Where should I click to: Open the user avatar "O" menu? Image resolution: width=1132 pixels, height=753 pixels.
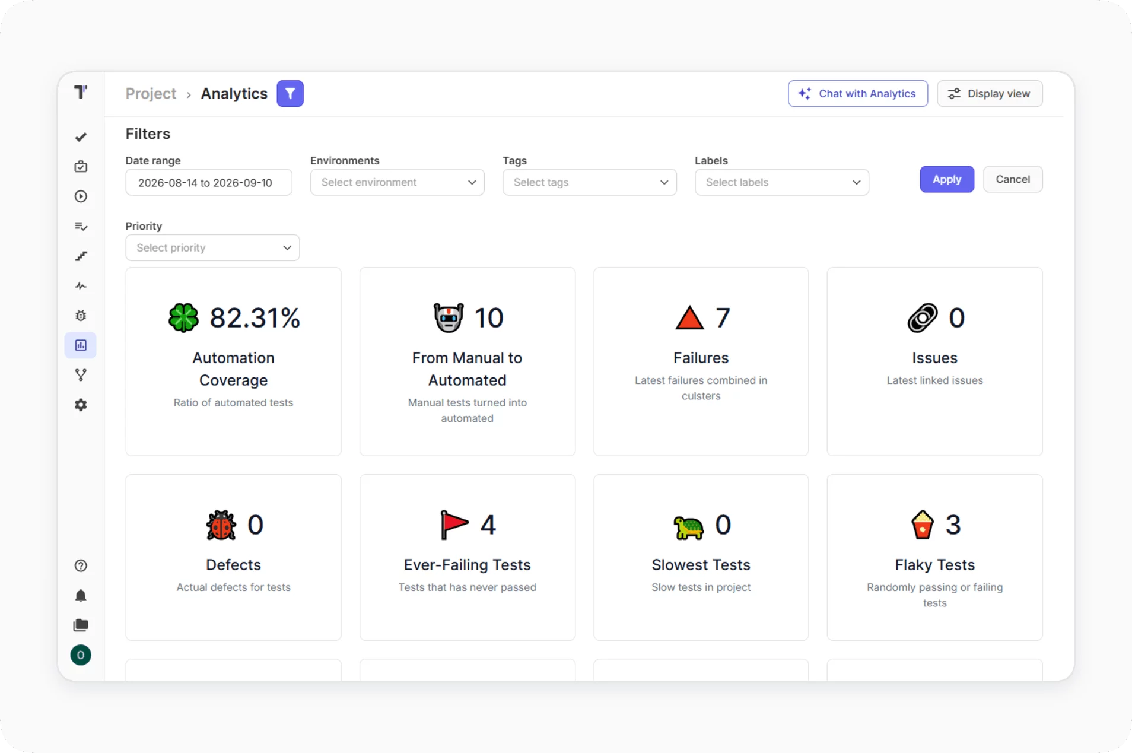pos(81,655)
